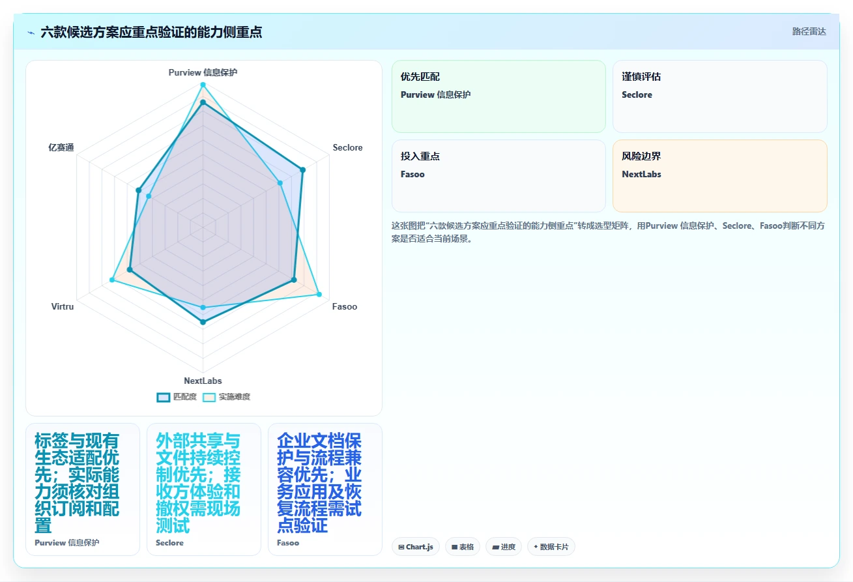
Task: Click the title 六款候选方案应重点验证的能力侧重点
Action: [x=151, y=32]
